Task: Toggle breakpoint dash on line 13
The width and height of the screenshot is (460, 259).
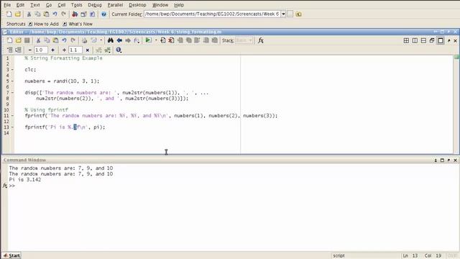Action: [12, 127]
